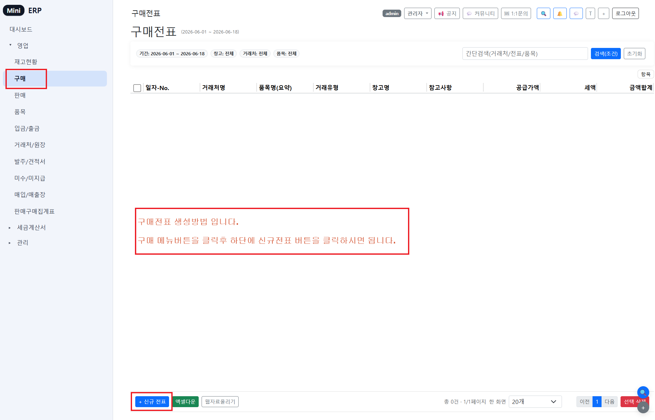Click the floating blue search circle icon
The height and width of the screenshot is (420, 655).
click(x=643, y=392)
